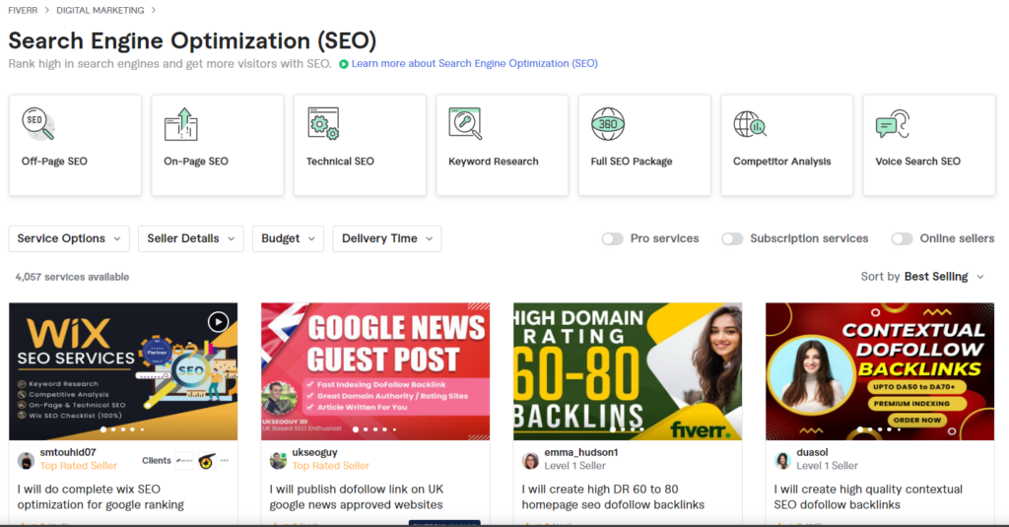Open more clients ellipsis on smtouhid07 card
The height and width of the screenshot is (527, 1009).
point(224,460)
